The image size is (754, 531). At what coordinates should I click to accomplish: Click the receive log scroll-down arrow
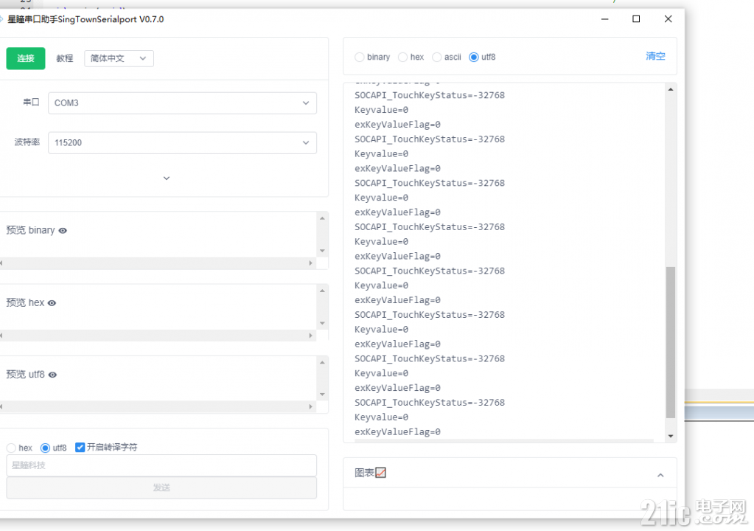pyautogui.click(x=670, y=437)
